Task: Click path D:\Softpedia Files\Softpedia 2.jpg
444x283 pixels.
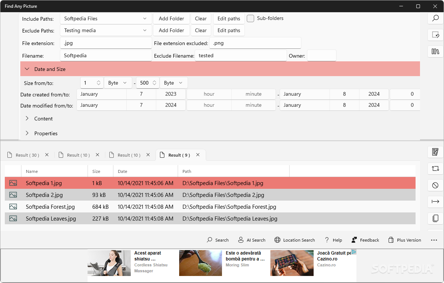Action: click(223, 195)
